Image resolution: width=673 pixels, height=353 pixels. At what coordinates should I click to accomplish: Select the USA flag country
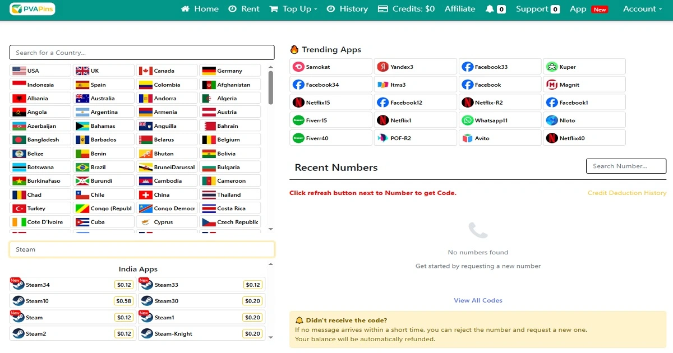[x=40, y=71]
